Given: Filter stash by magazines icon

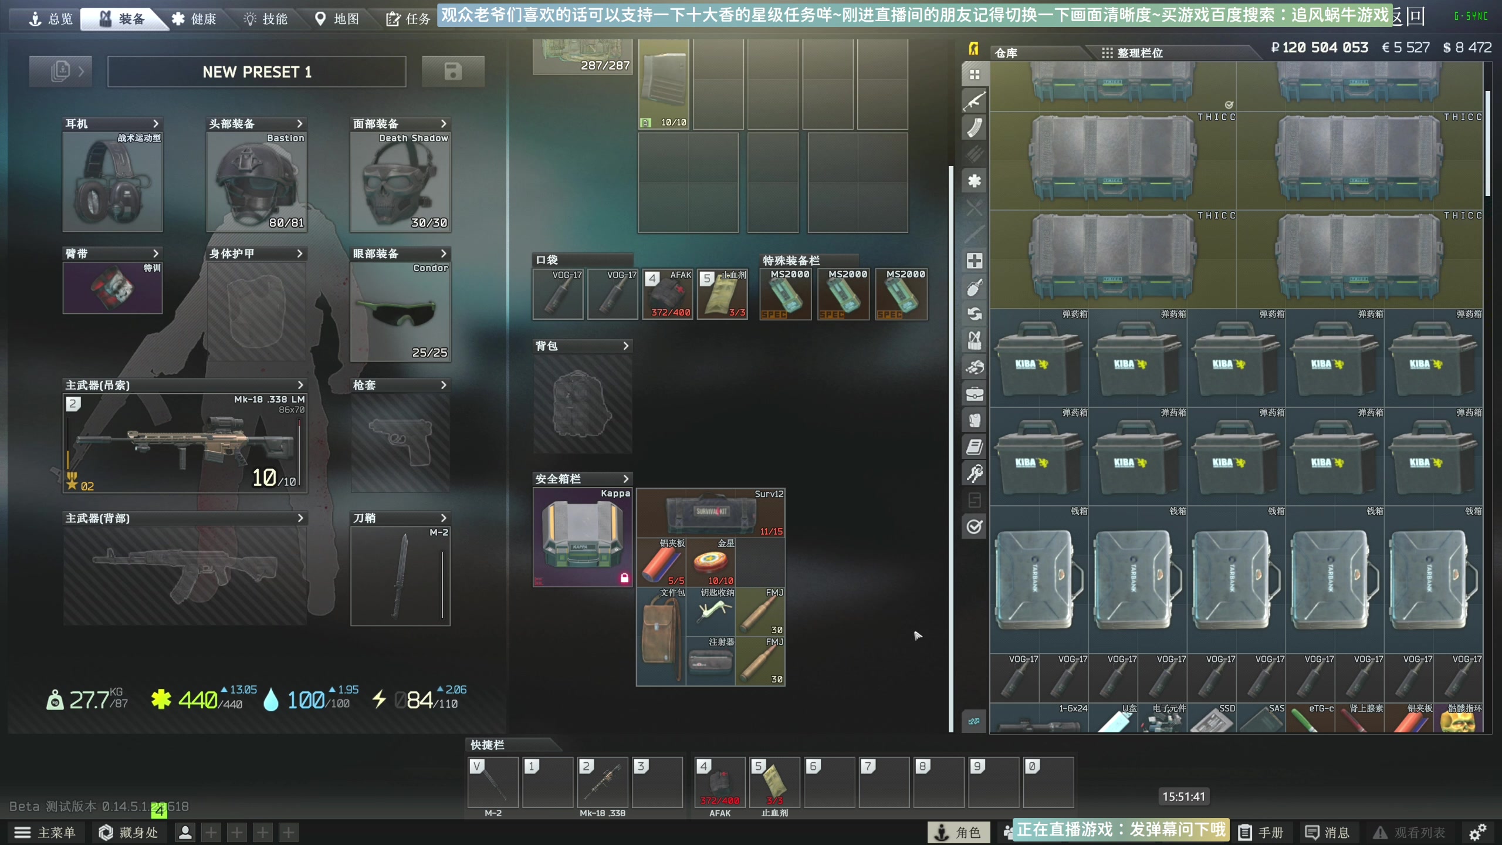Looking at the screenshot, I should [x=975, y=127].
